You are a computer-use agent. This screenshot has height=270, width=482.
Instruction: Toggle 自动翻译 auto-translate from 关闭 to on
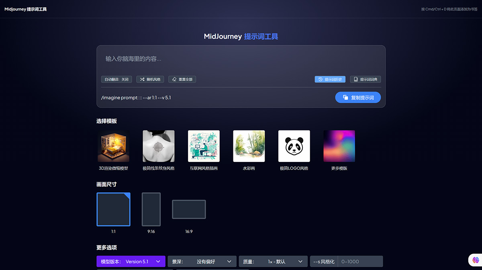(116, 79)
